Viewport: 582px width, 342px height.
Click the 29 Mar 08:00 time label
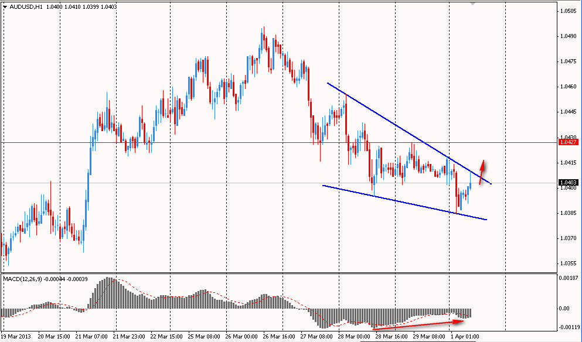pos(430,336)
